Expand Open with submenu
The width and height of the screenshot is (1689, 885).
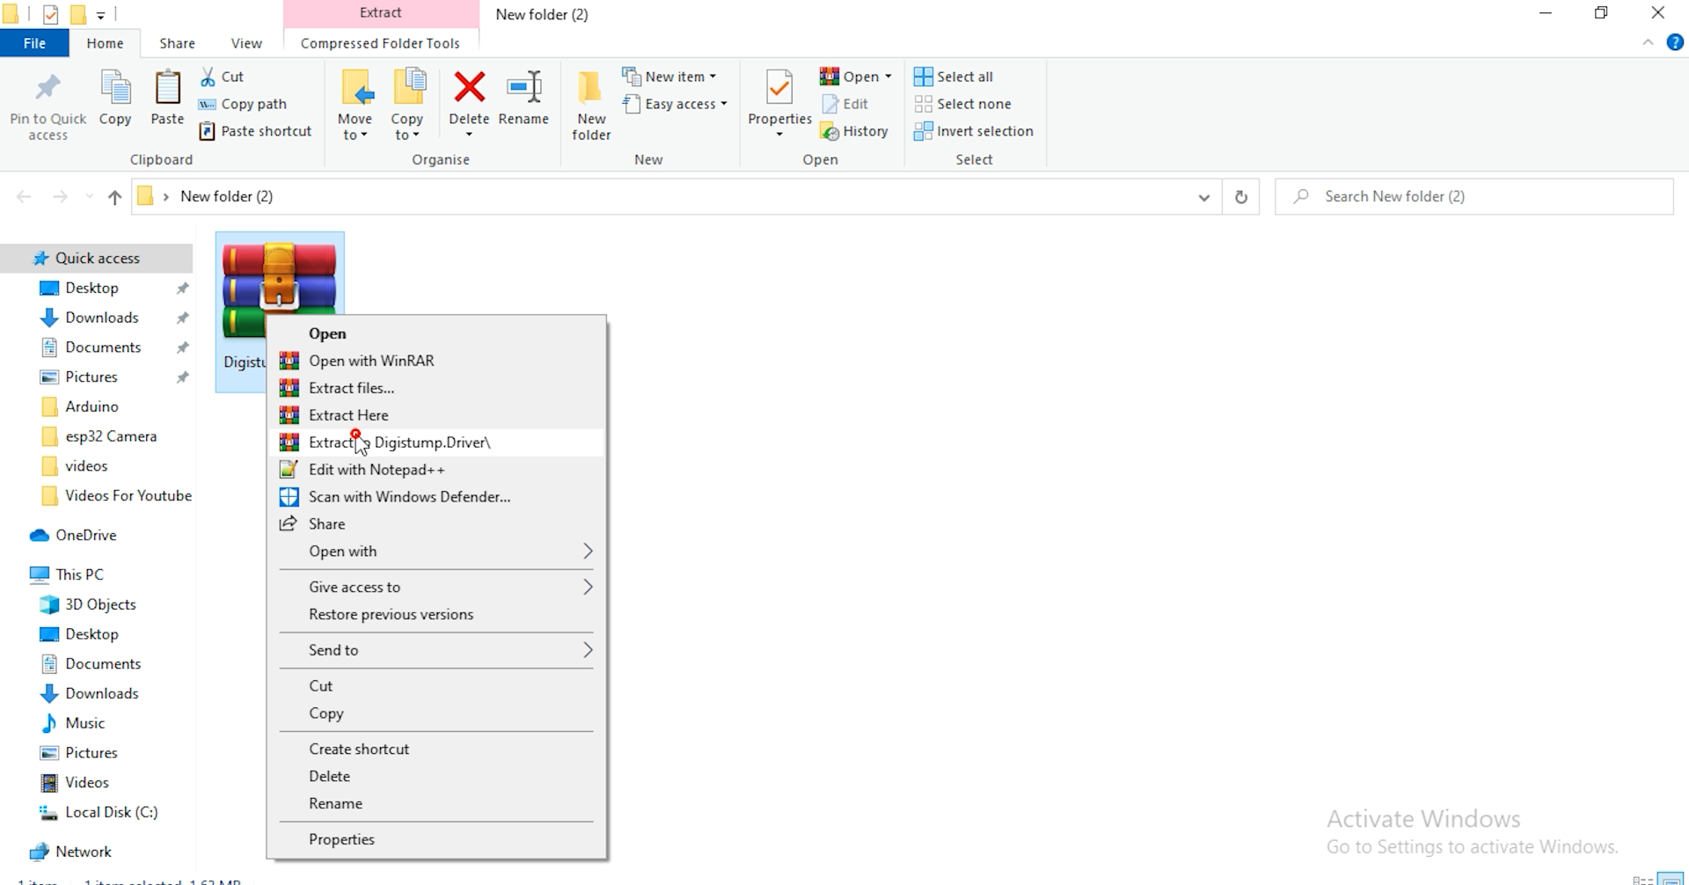436,552
